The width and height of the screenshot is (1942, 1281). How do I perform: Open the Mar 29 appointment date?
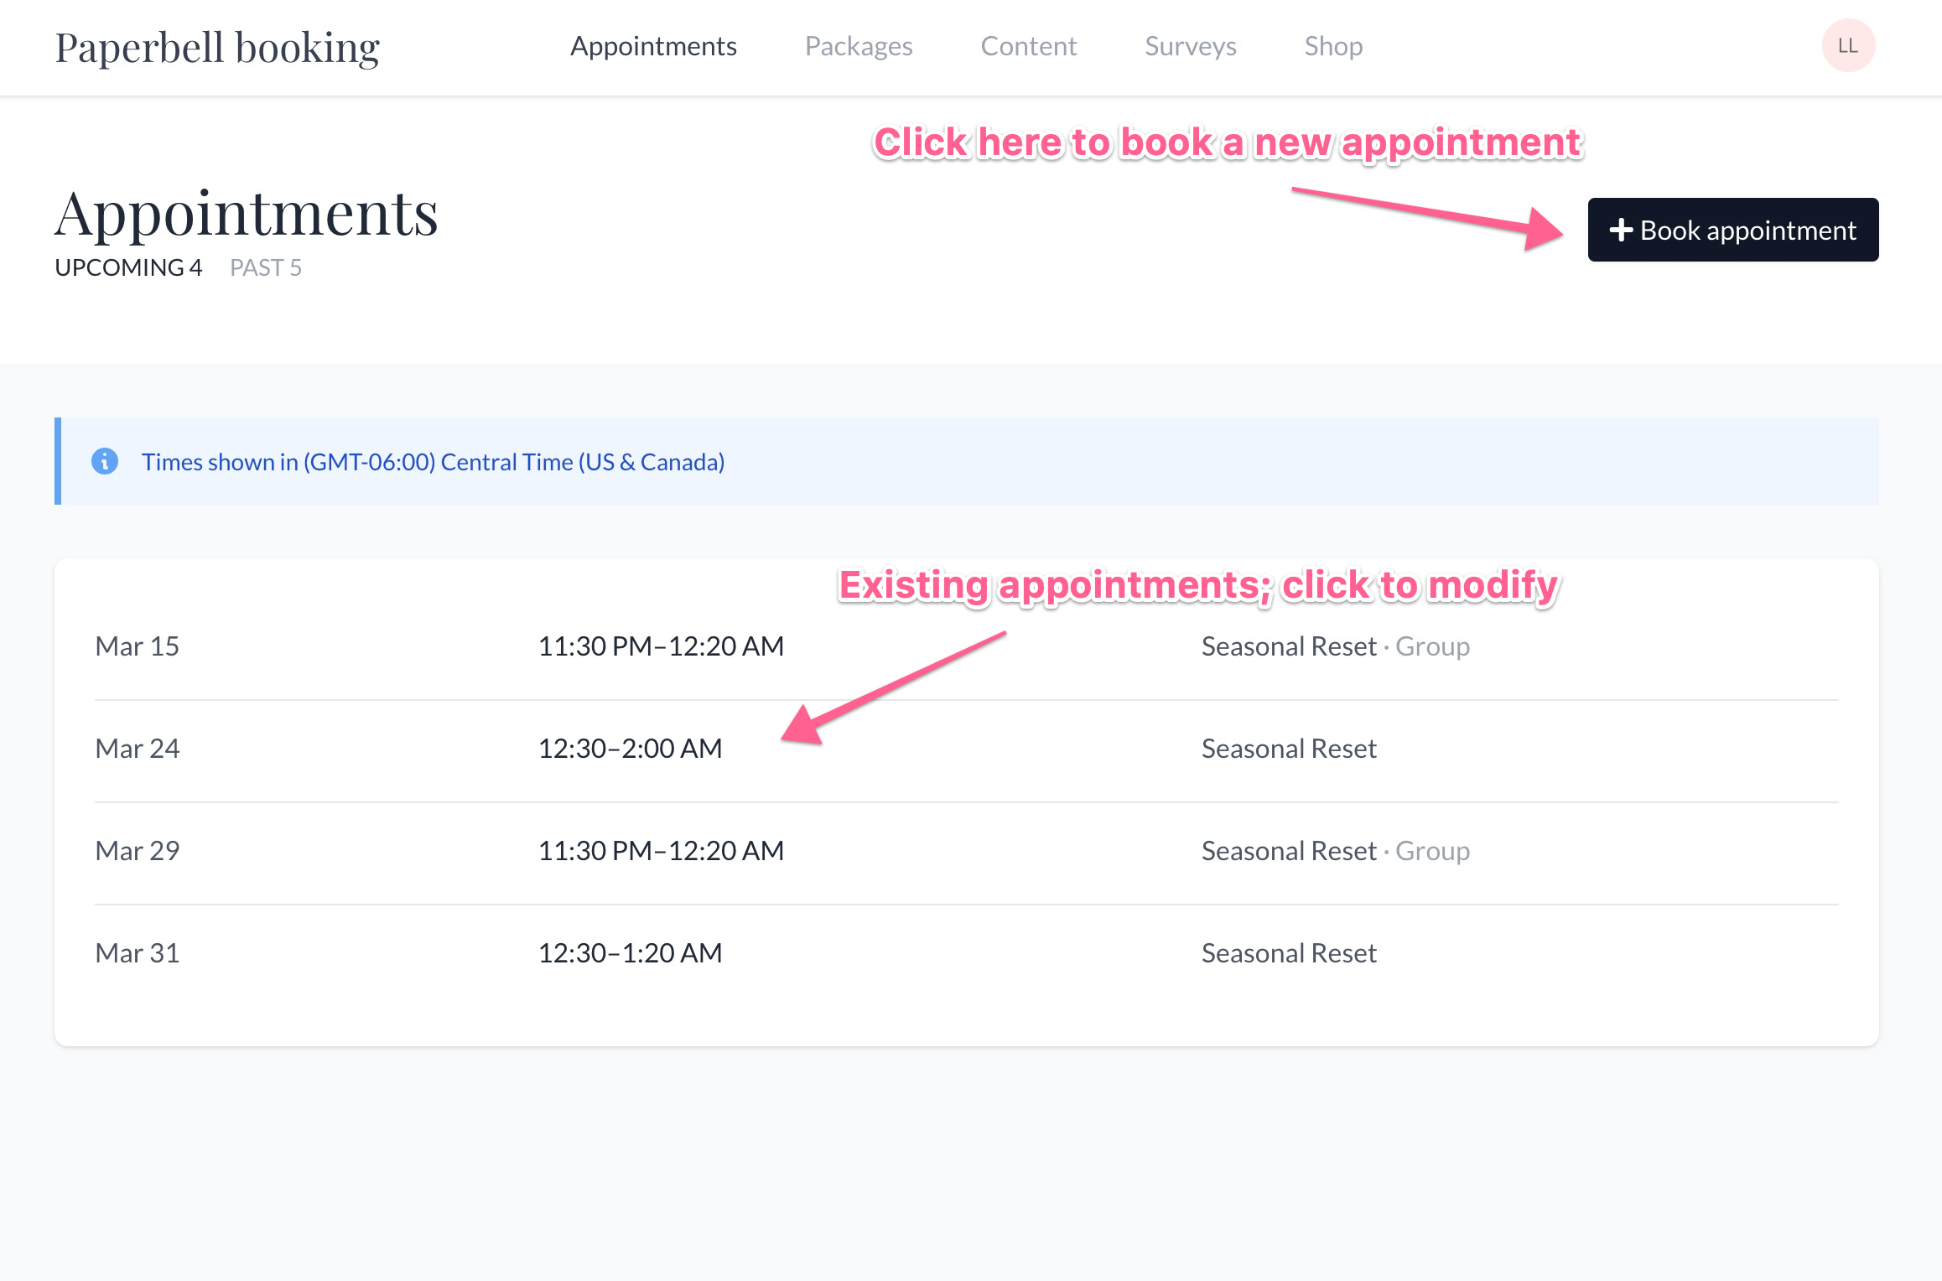(138, 851)
